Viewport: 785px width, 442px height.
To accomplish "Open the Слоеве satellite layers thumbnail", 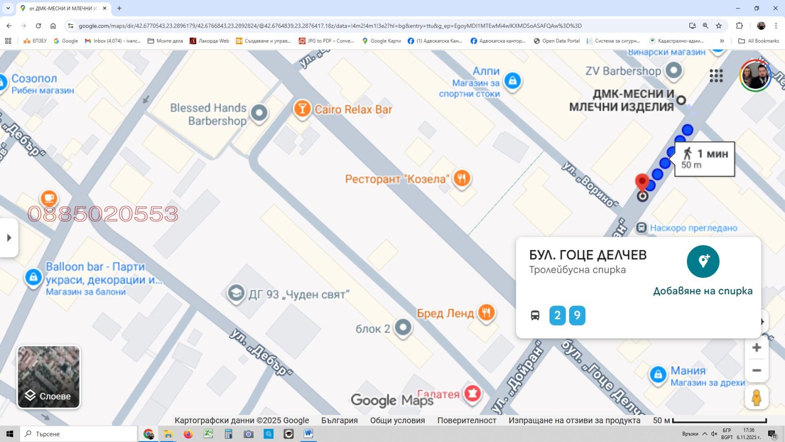I will click(x=49, y=377).
